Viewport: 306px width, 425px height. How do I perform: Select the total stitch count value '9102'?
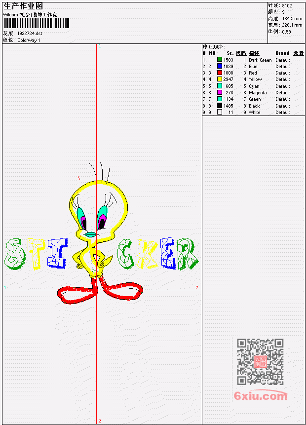pos(287,6)
